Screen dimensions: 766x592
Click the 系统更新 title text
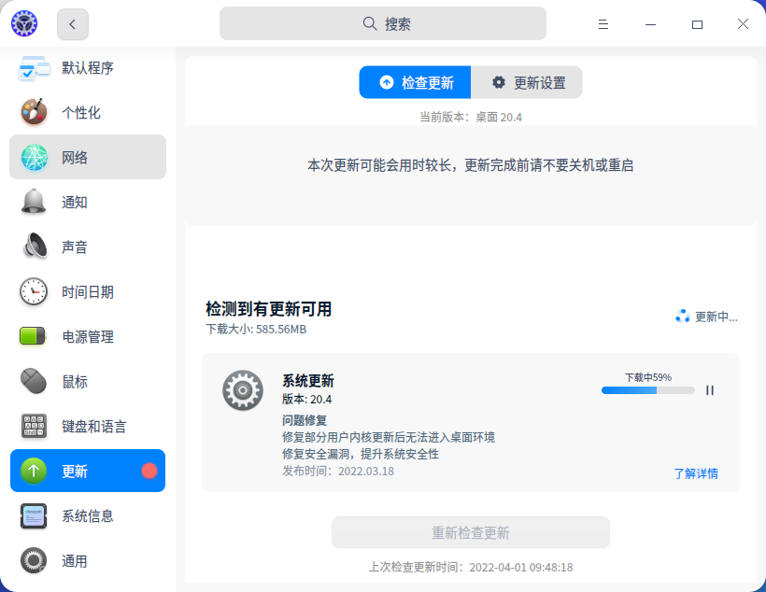click(x=308, y=380)
